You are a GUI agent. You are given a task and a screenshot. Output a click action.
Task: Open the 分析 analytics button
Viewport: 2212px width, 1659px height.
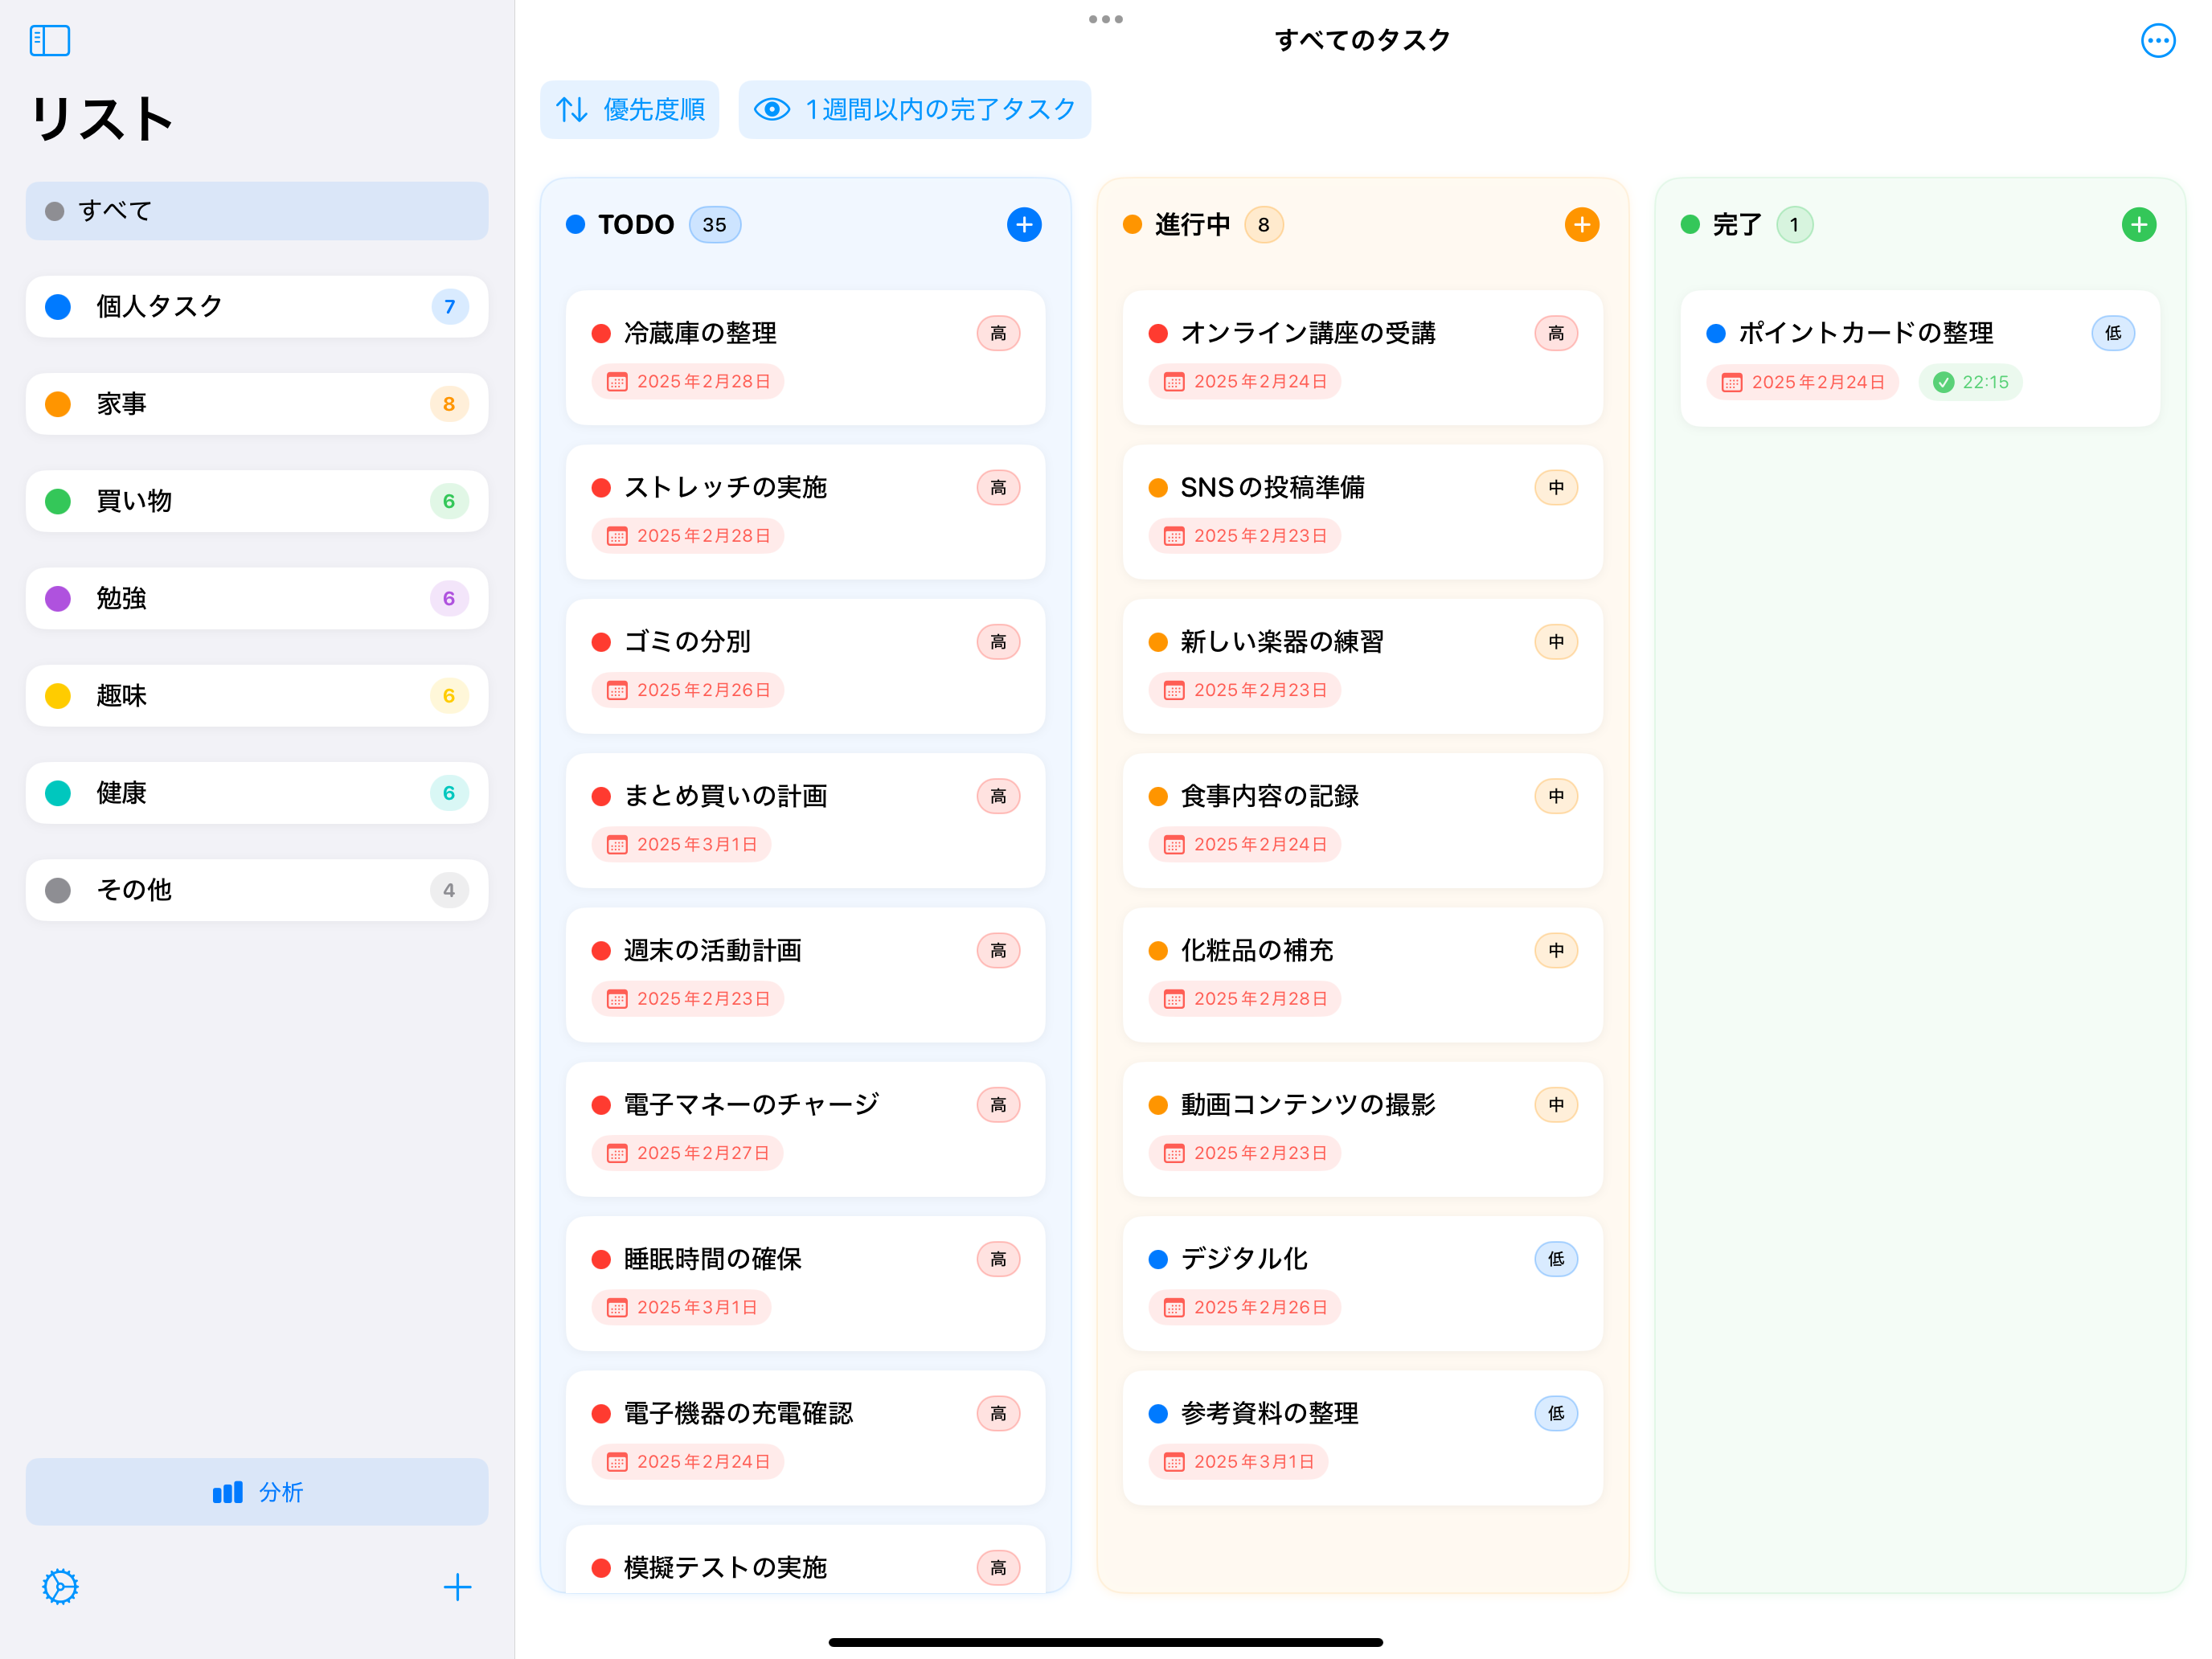click(257, 1492)
